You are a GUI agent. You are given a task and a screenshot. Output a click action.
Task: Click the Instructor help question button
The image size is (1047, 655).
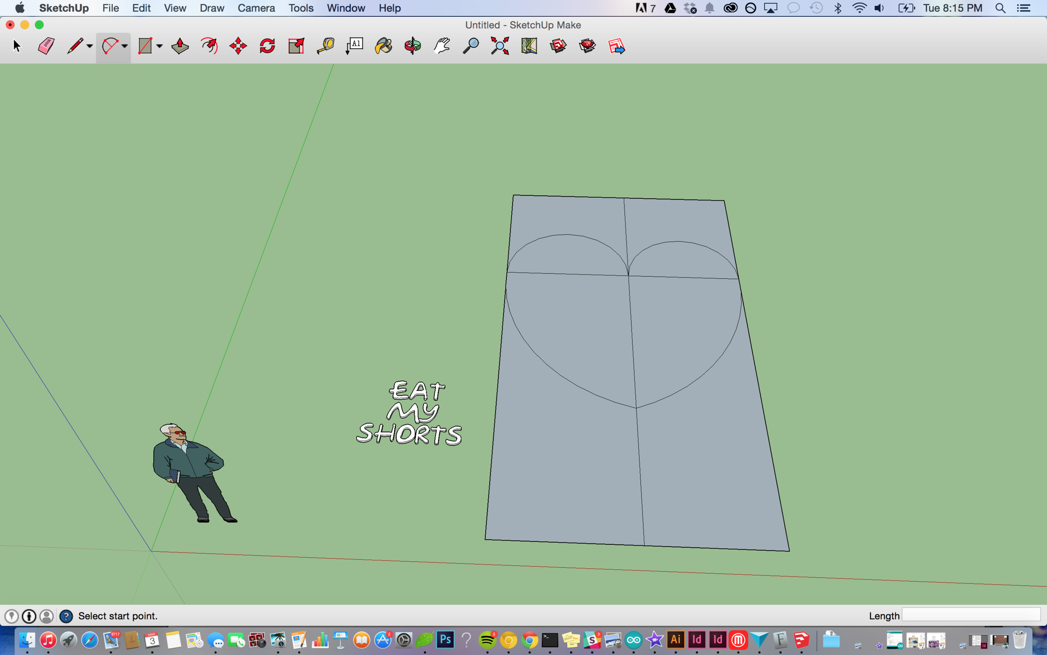[x=66, y=616]
